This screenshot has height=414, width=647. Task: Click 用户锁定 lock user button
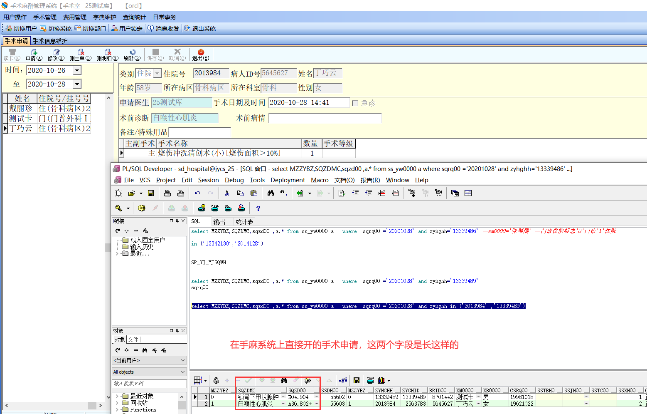(x=127, y=29)
